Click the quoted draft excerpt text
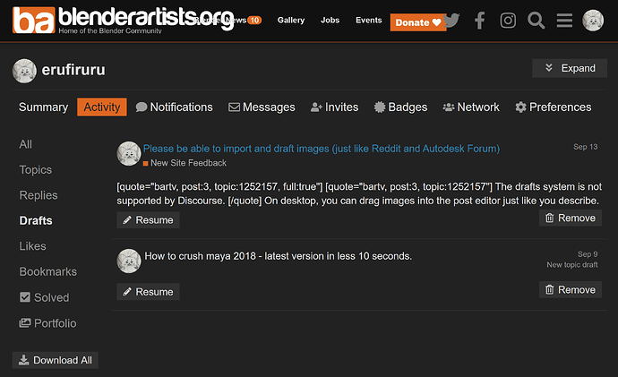The height and width of the screenshot is (377, 618). coord(359,193)
